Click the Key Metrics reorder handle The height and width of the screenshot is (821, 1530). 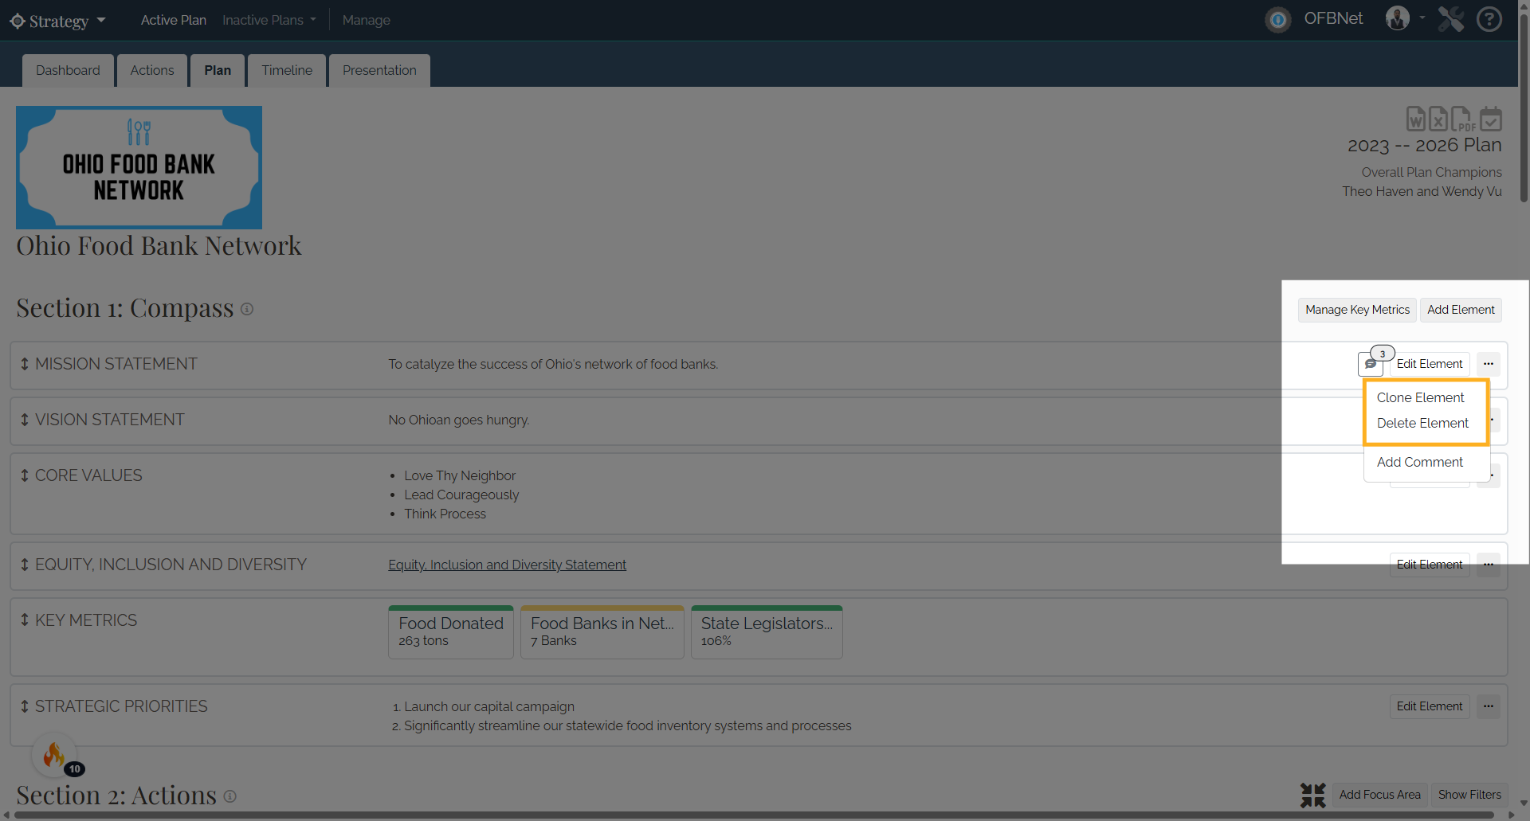pyautogui.click(x=25, y=620)
